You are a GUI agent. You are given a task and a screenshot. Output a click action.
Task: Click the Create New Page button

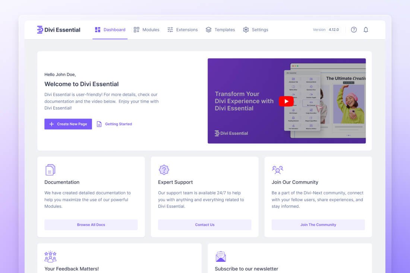point(68,124)
